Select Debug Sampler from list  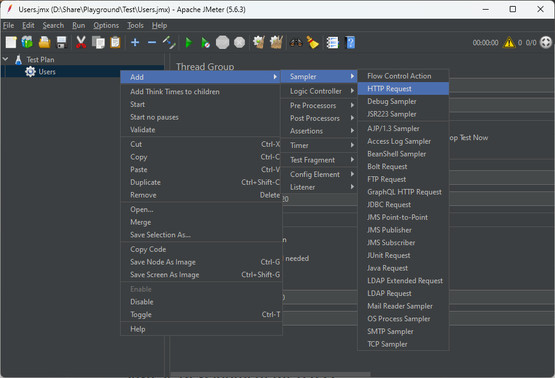(x=403, y=101)
